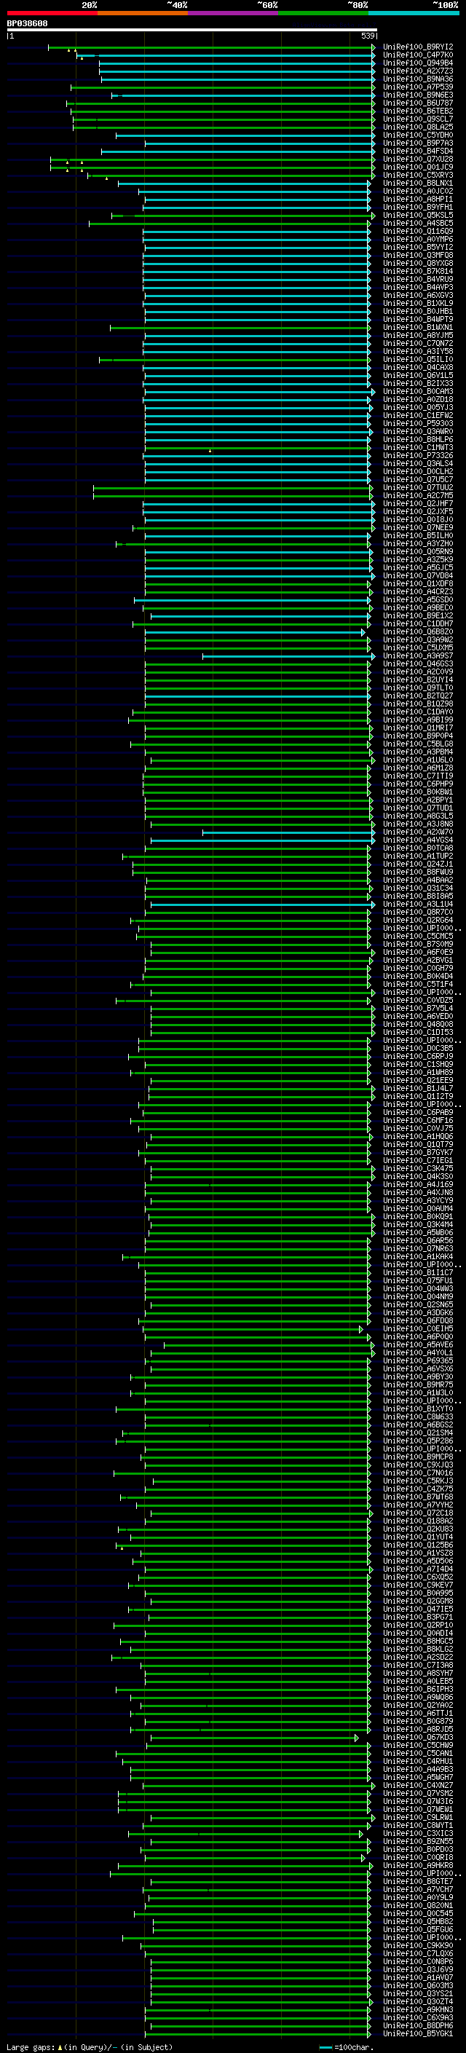
Task: Open hit UniRef100_Q8YXG8
Action: [x=418, y=263]
